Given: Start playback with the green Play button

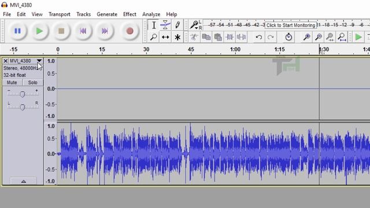Looking at the screenshot, I should point(39,31).
